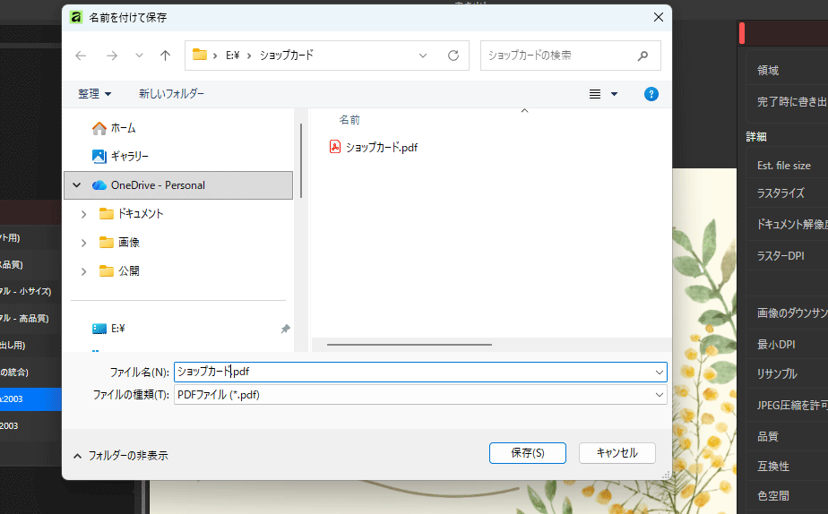Click リサンプル in the export panel
Image resolution: width=828 pixels, height=514 pixels.
(777, 373)
